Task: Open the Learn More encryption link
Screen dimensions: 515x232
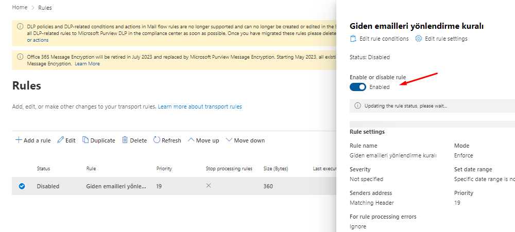Action: (87, 64)
